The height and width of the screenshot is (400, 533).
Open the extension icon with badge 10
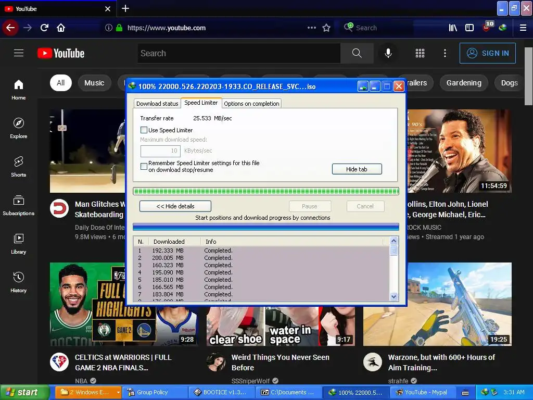(487, 27)
